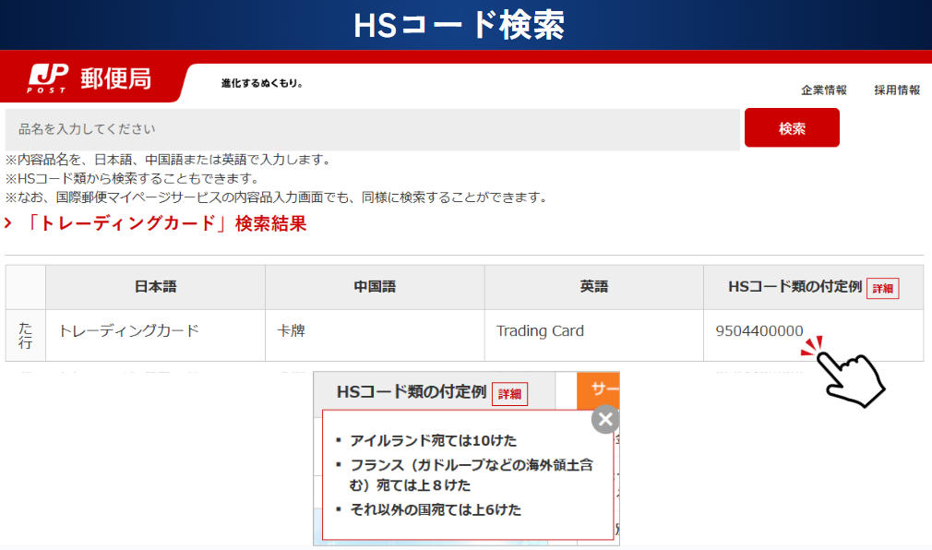Click the Trading Card English cell
Image resolution: width=932 pixels, height=550 pixels.
(540, 331)
